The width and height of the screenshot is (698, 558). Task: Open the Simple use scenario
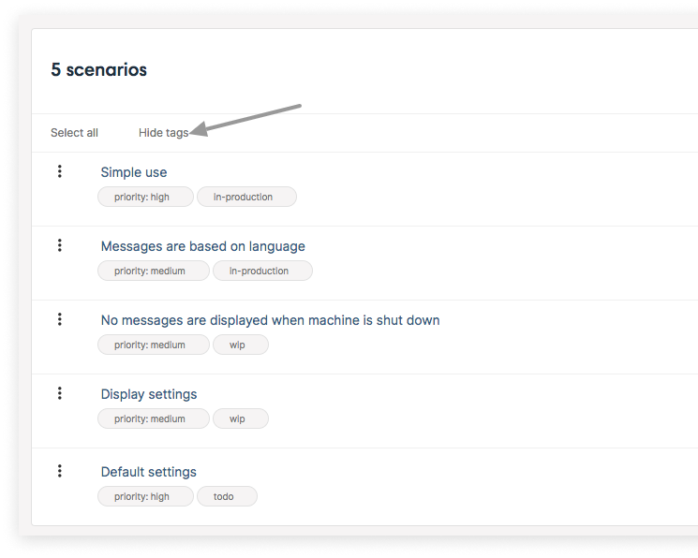pos(134,172)
